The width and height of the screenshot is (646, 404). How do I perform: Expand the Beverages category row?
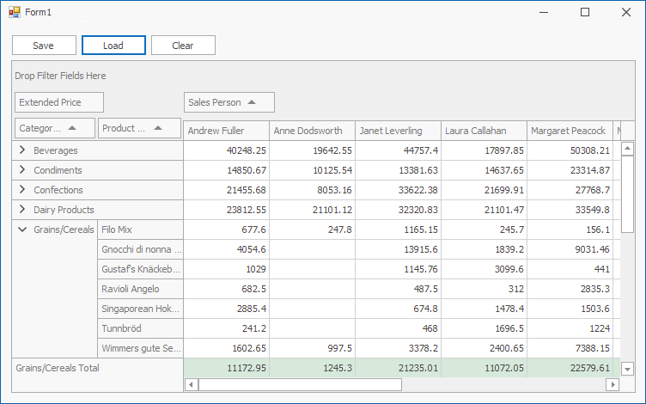pos(22,150)
